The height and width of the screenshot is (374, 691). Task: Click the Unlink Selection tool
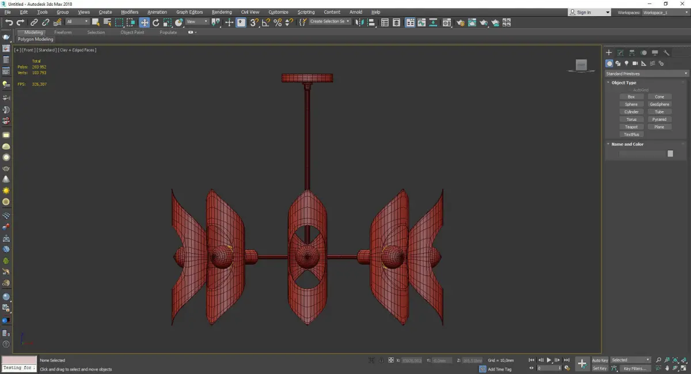[45, 22]
